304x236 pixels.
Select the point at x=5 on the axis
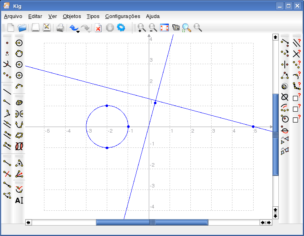coord(253,127)
